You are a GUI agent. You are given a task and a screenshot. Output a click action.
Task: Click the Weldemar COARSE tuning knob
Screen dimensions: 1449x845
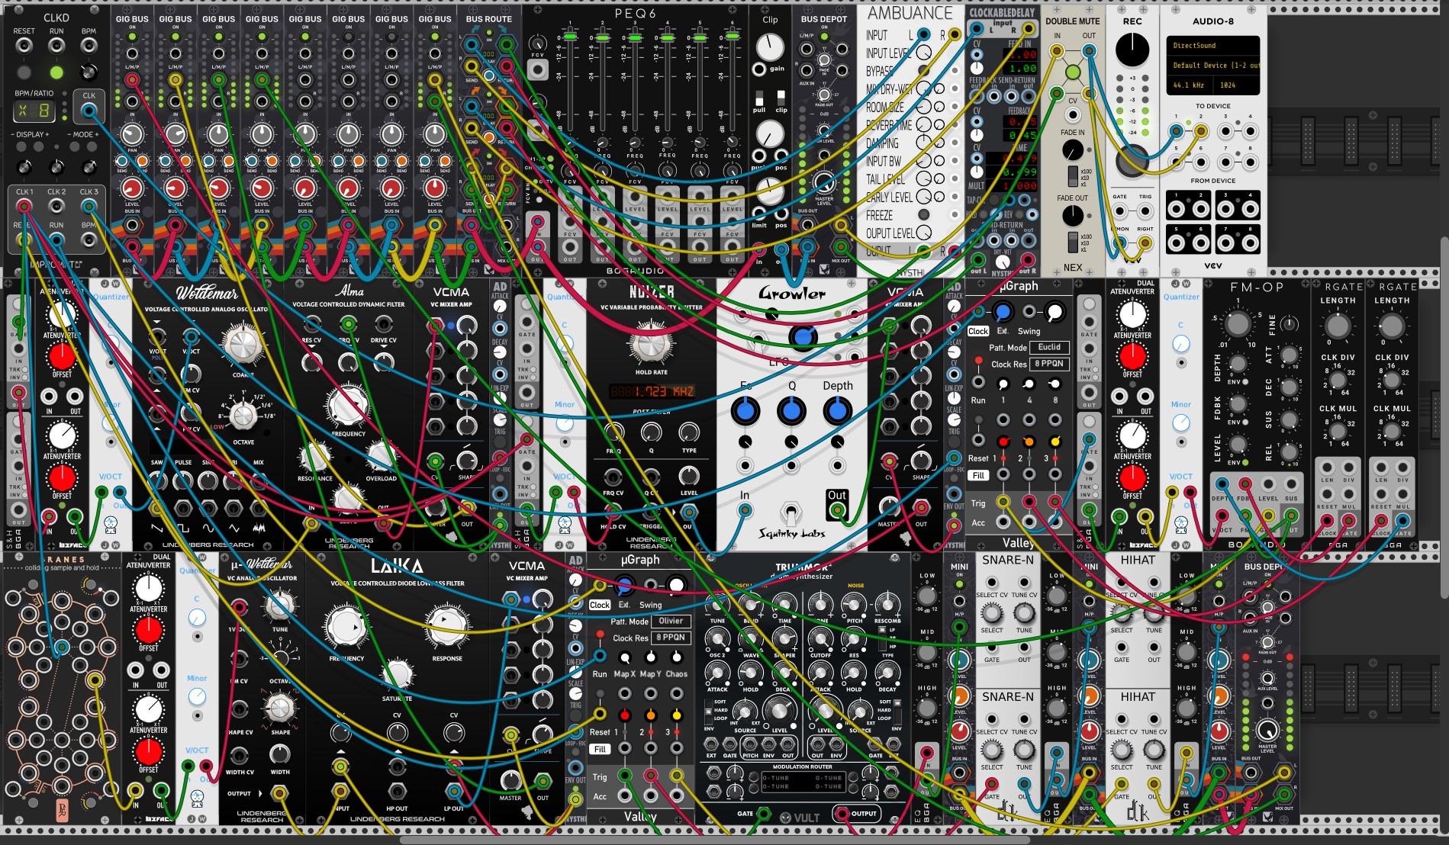coord(242,345)
